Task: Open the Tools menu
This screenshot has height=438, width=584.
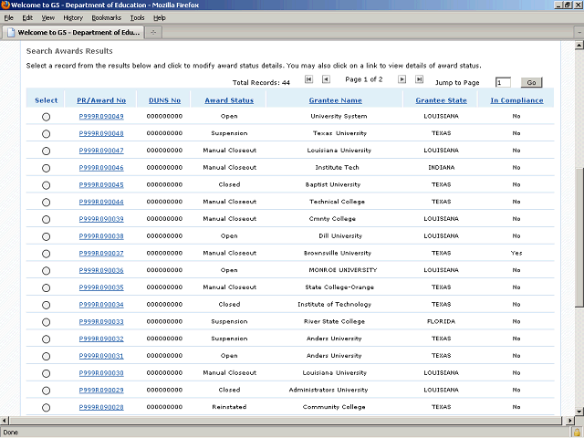Action: click(x=137, y=17)
